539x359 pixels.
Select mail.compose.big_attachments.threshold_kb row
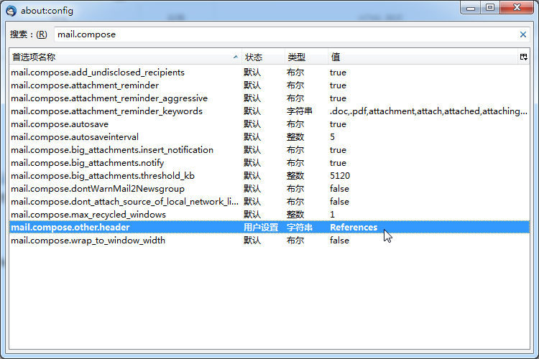click(269, 176)
